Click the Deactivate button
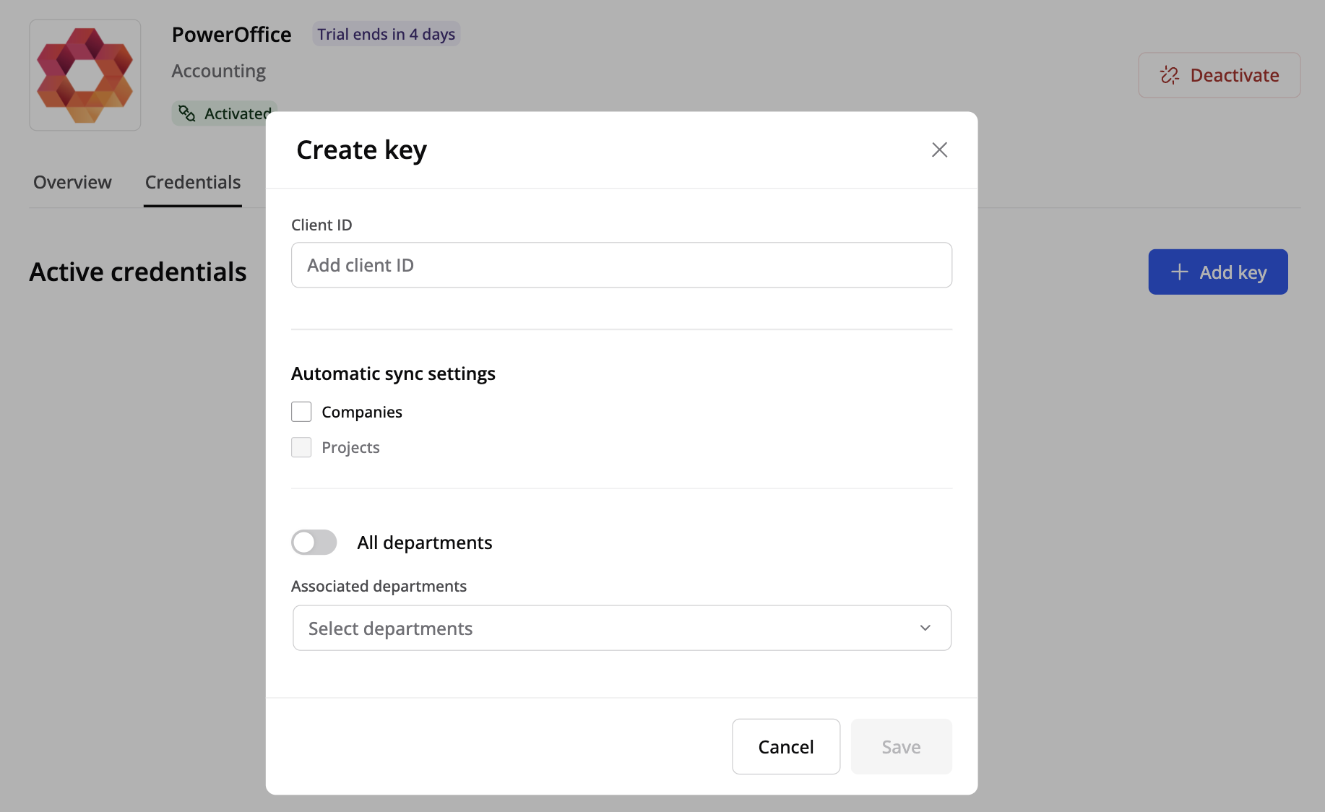Image resolution: width=1325 pixels, height=812 pixels. coord(1219,75)
